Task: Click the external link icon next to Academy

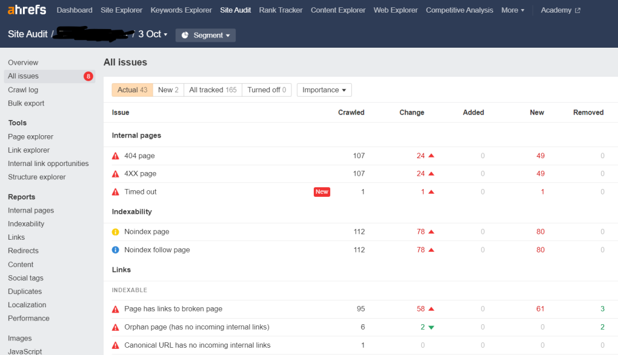Action: tap(578, 10)
